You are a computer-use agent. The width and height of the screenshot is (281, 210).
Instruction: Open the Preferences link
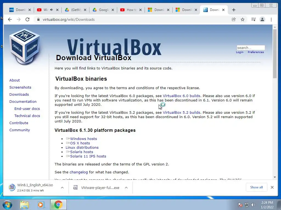(x=256, y=52)
